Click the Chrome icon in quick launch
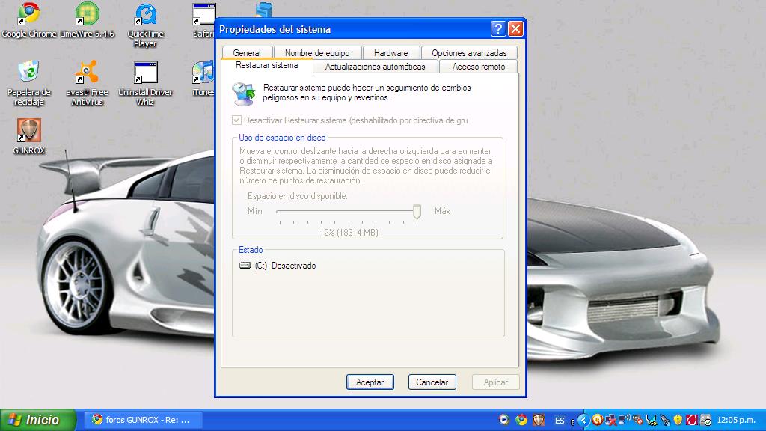Image resolution: width=766 pixels, height=431 pixels. point(521,420)
